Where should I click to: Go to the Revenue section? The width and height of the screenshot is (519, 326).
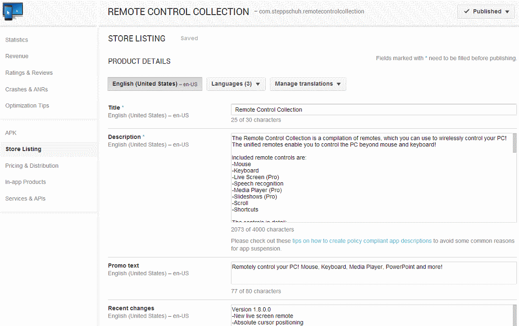[x=17, y=56]
